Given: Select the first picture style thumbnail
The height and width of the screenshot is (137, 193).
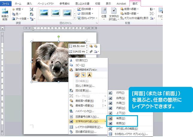Looking at the screenshot, I should 44,12.
